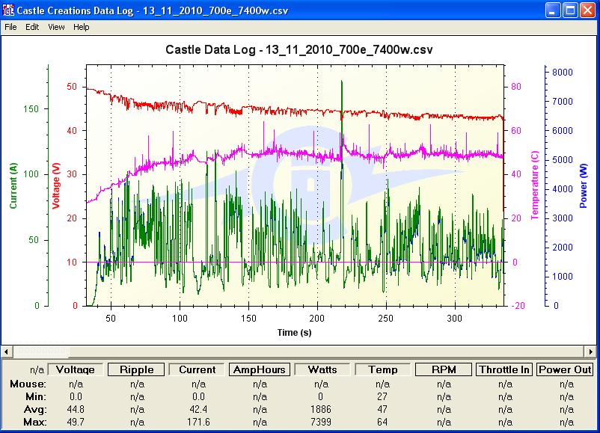Image resolution: width=600 pixels, height=433 pixels.
Task: Click the 'Time (s)' axis label
Action: (294, 332)
